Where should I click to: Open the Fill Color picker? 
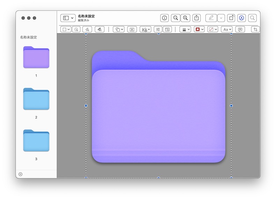tap(213, 29)
